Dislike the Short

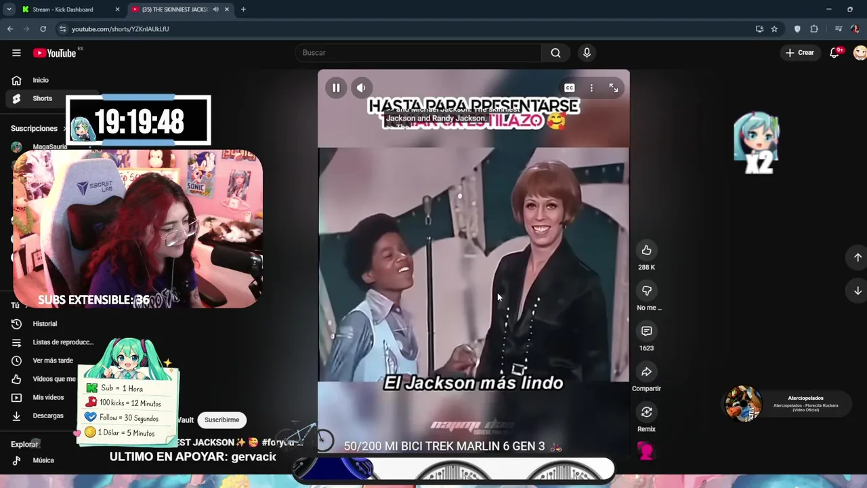tap(646, 291)
